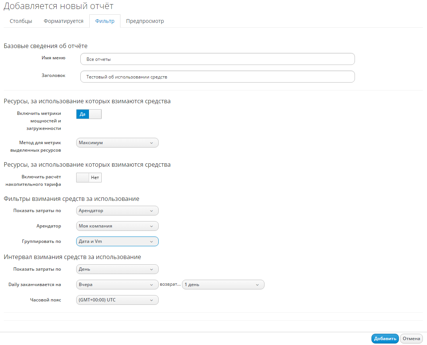Click the chevron arrow on the '1 день' dropdown
Screen dimensions: 427x345
coord(257,285)
